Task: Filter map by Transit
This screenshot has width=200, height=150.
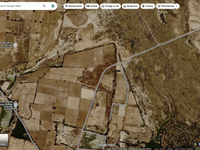Action: click(148, 6)
